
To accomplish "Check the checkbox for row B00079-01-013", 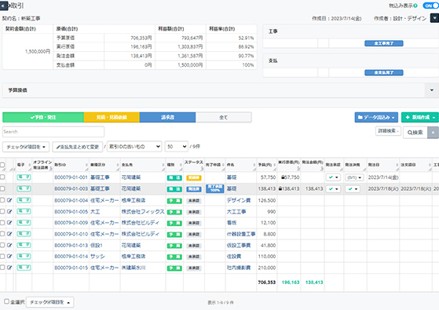I will click(2, 245).
